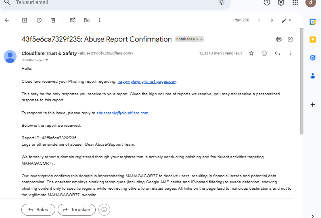The image size is (322, 218).
Task: Add emoji reaction in message header
Action: [x=264, y=53]
